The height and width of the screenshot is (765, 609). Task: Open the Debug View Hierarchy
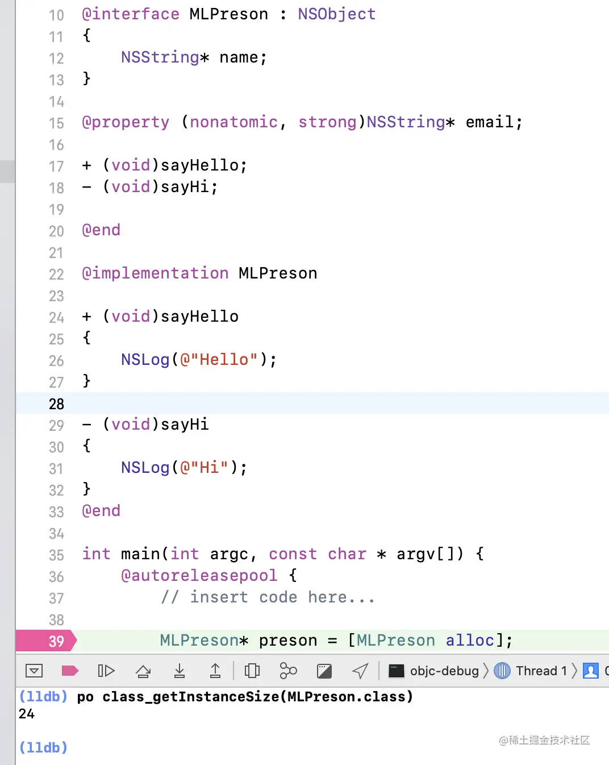[252, 671]
